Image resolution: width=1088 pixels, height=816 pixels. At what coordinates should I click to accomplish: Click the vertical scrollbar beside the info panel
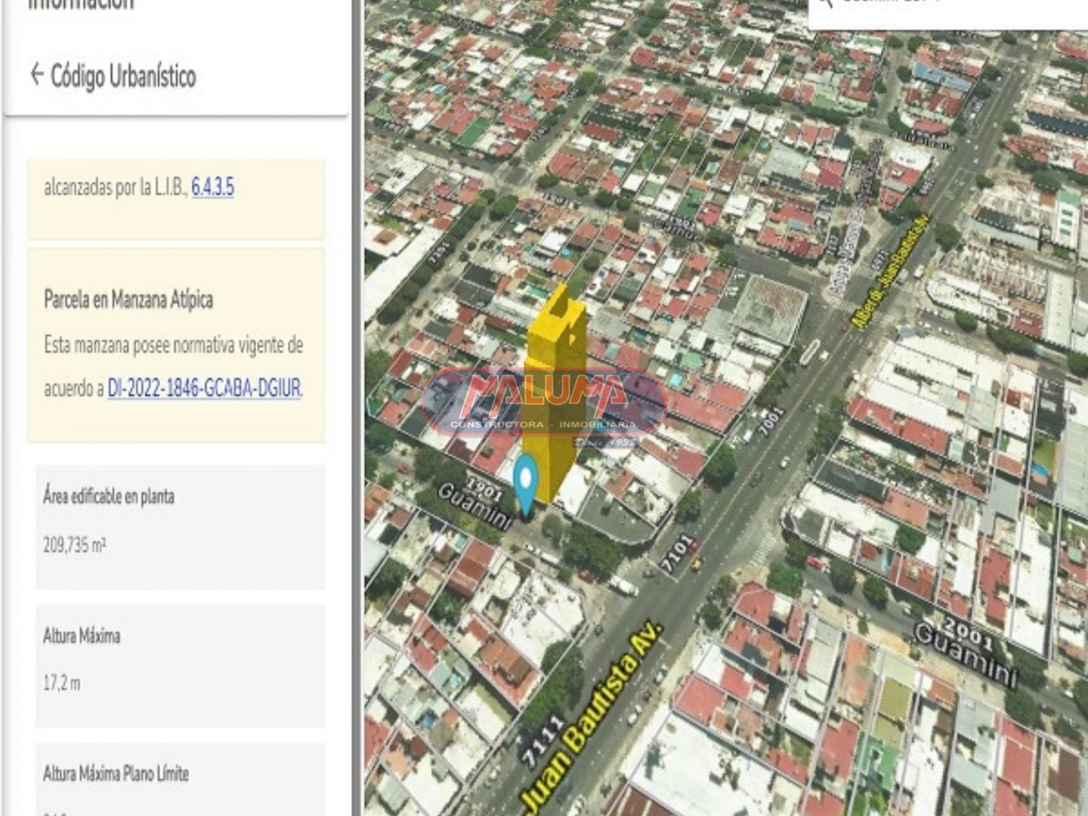click(355, 408)
